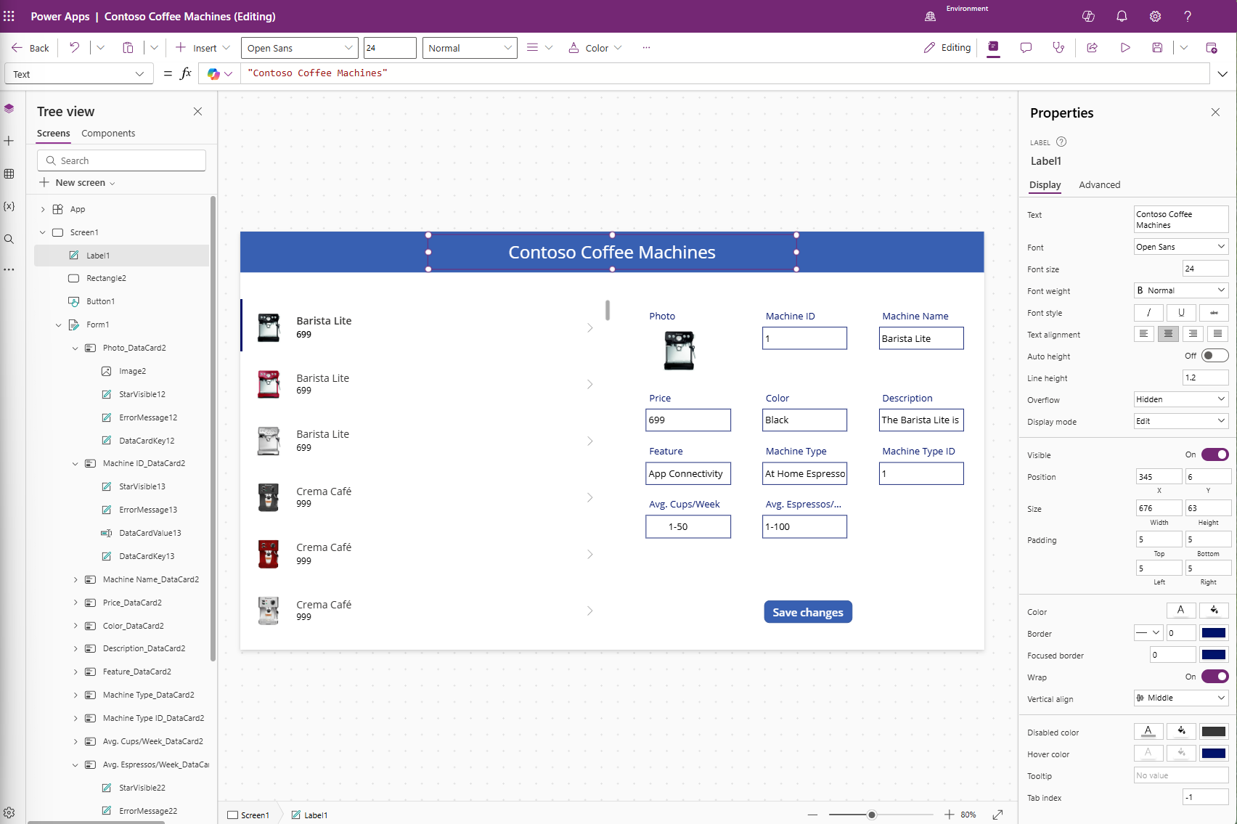The height and width of the screenshot is (824, 1237).
Task: Click the Back button
Action: (30, 48)
